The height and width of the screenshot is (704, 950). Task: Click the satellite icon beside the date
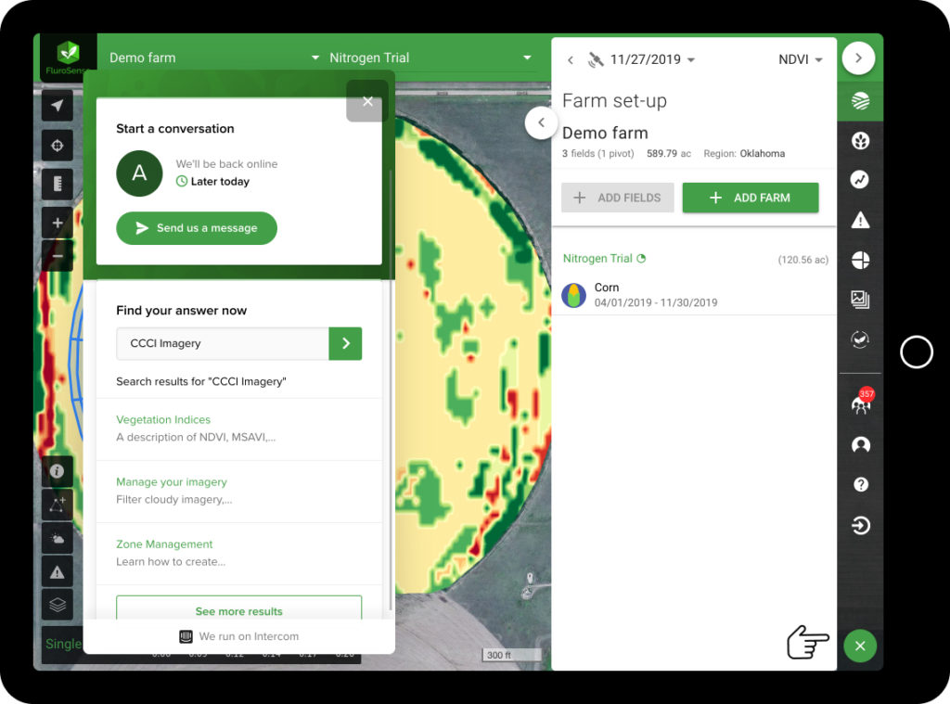pyautogui.click(x=596, y=59)
